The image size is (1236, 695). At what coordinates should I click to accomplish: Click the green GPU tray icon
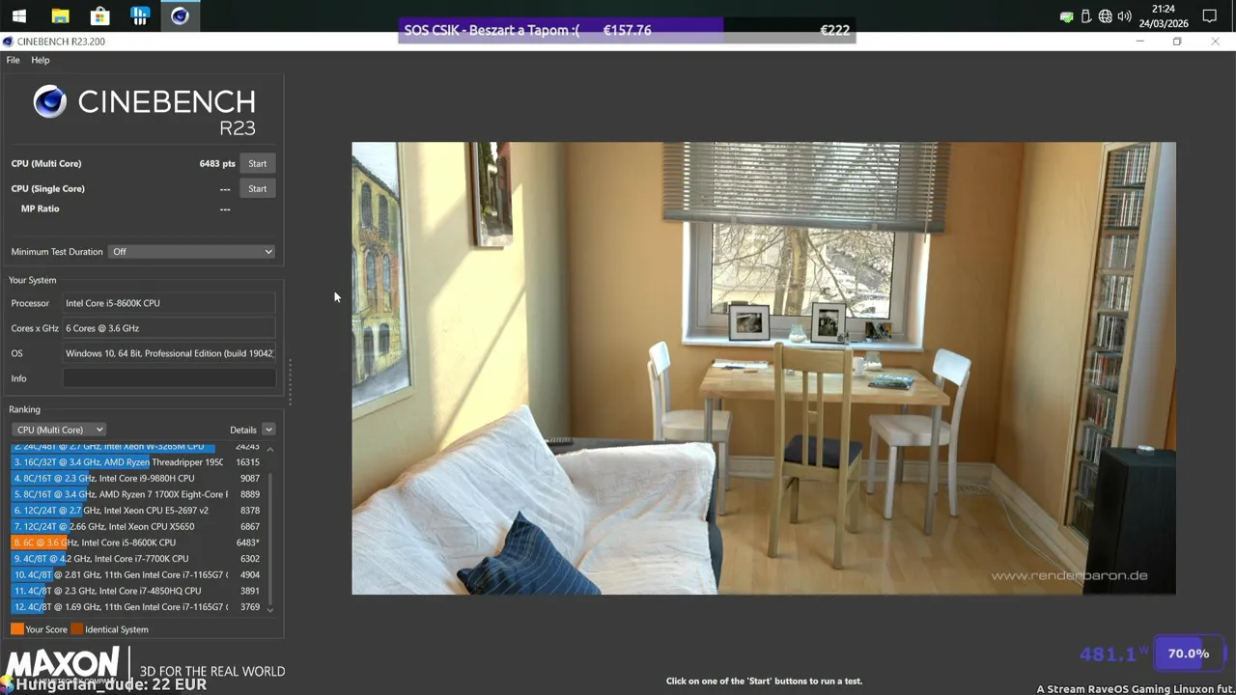pyautogui.click(x=1066, y=16)
